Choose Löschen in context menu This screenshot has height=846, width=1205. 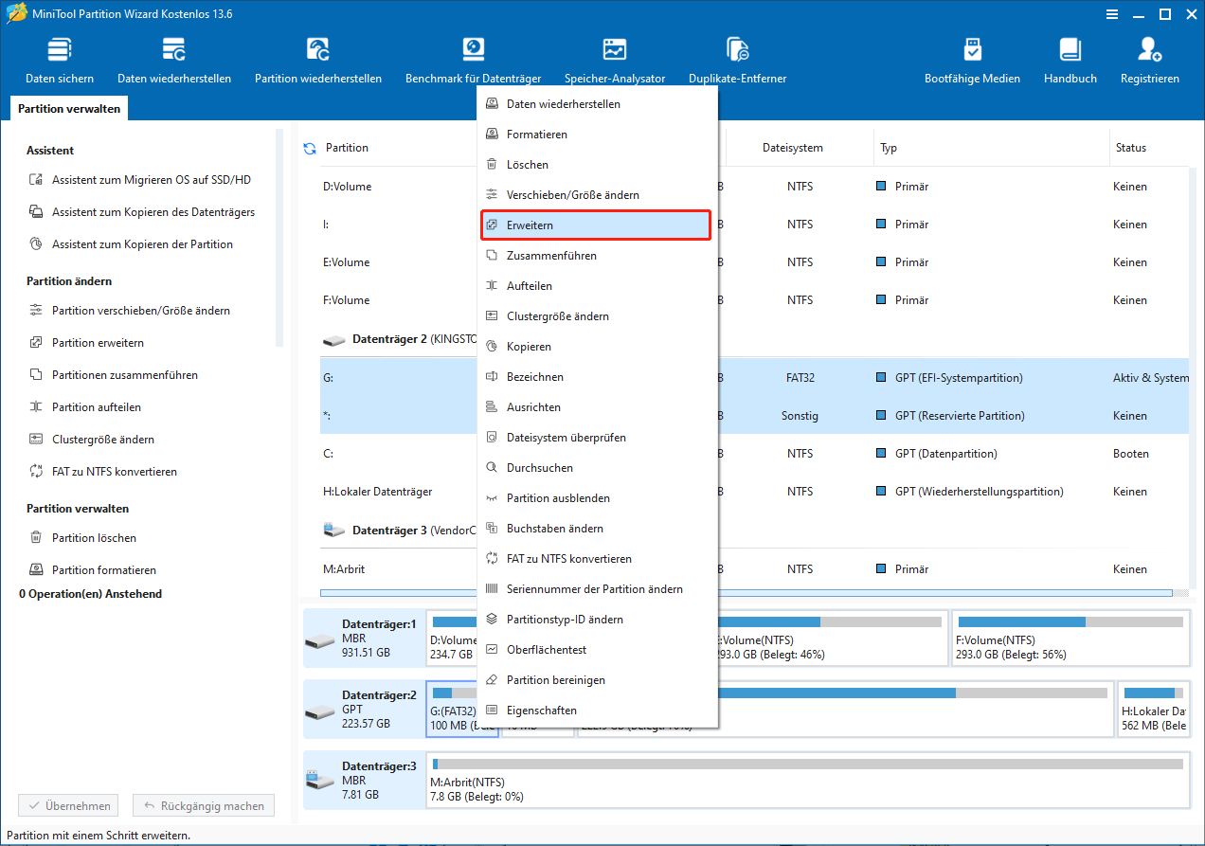point(597,165)
